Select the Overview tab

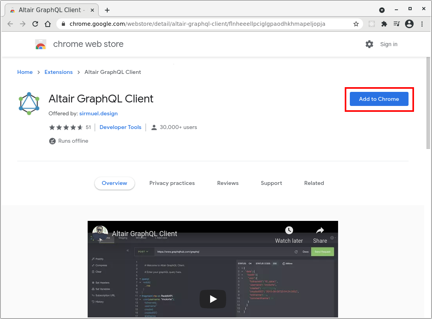[x=114, y=183]
